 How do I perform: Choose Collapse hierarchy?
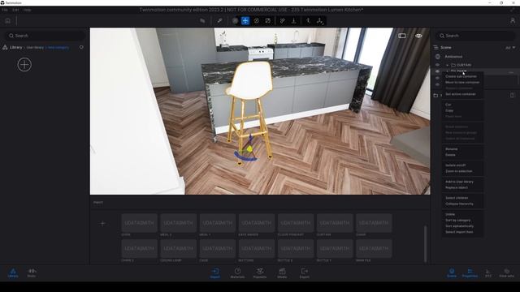click(459, 204)
